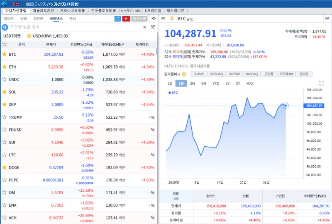Clear search field with the X icon
The height and width of the screenshot is (224, 332).
pyautogui.click(x=144, y=27)
